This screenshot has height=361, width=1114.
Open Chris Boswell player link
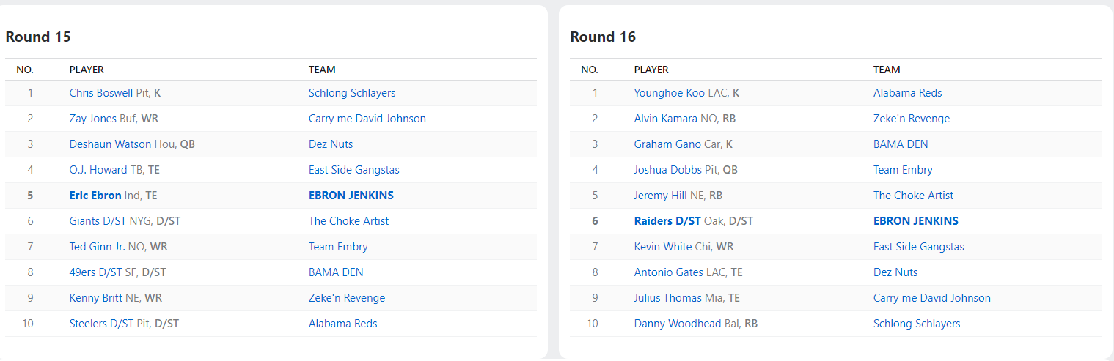tap(100, 93)
